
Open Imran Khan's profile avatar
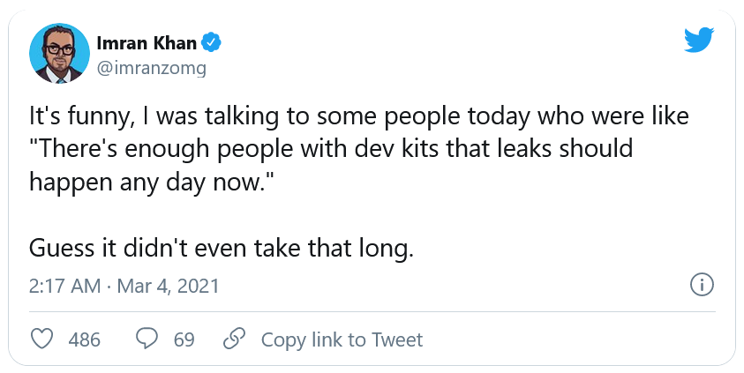(60, 54)
